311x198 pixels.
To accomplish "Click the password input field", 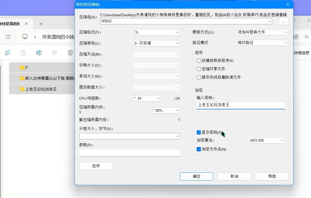I will [241, 105].
